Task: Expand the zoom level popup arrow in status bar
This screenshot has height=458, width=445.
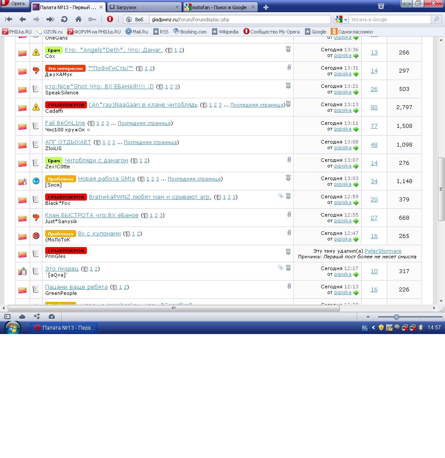Action: click(368, 317)
